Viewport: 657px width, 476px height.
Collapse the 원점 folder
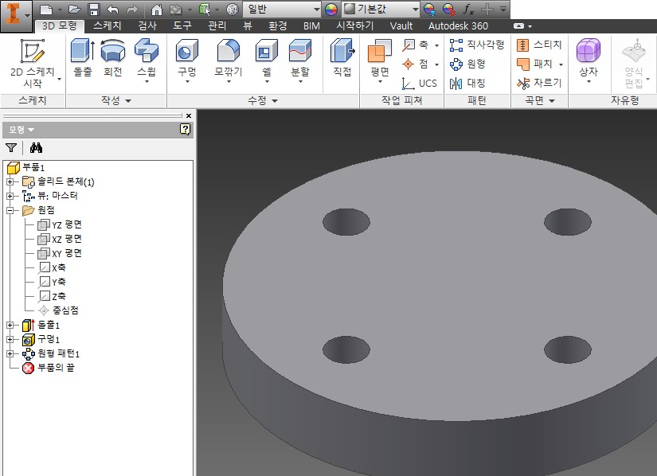pyautogui.click(x=10, y=210)
